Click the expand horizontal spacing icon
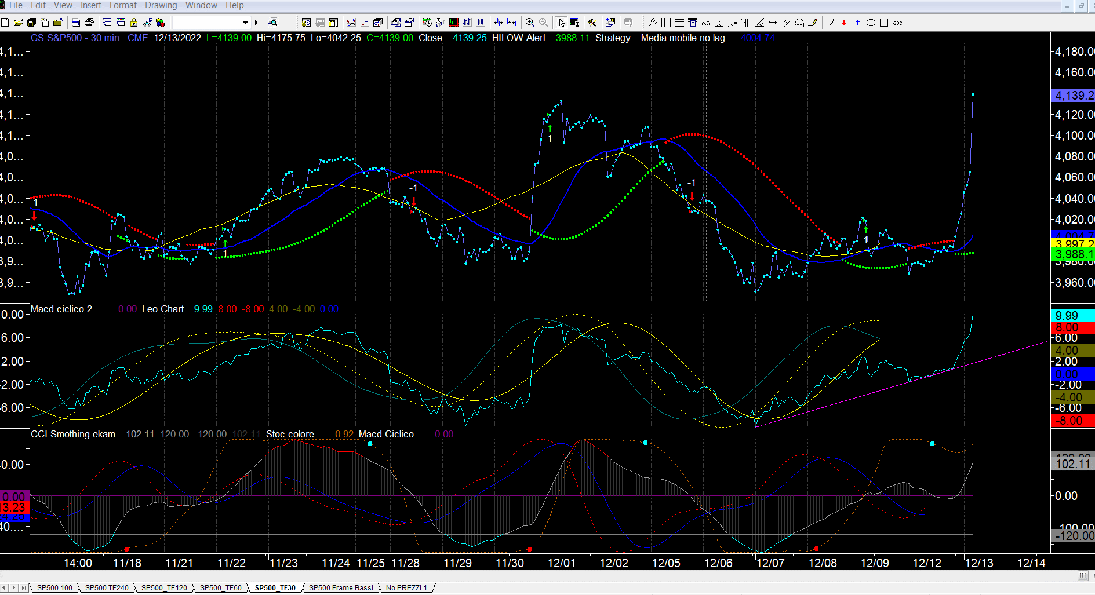Image resolution: width=1095 pixels, height=595 pixels. tap(512, 23)
